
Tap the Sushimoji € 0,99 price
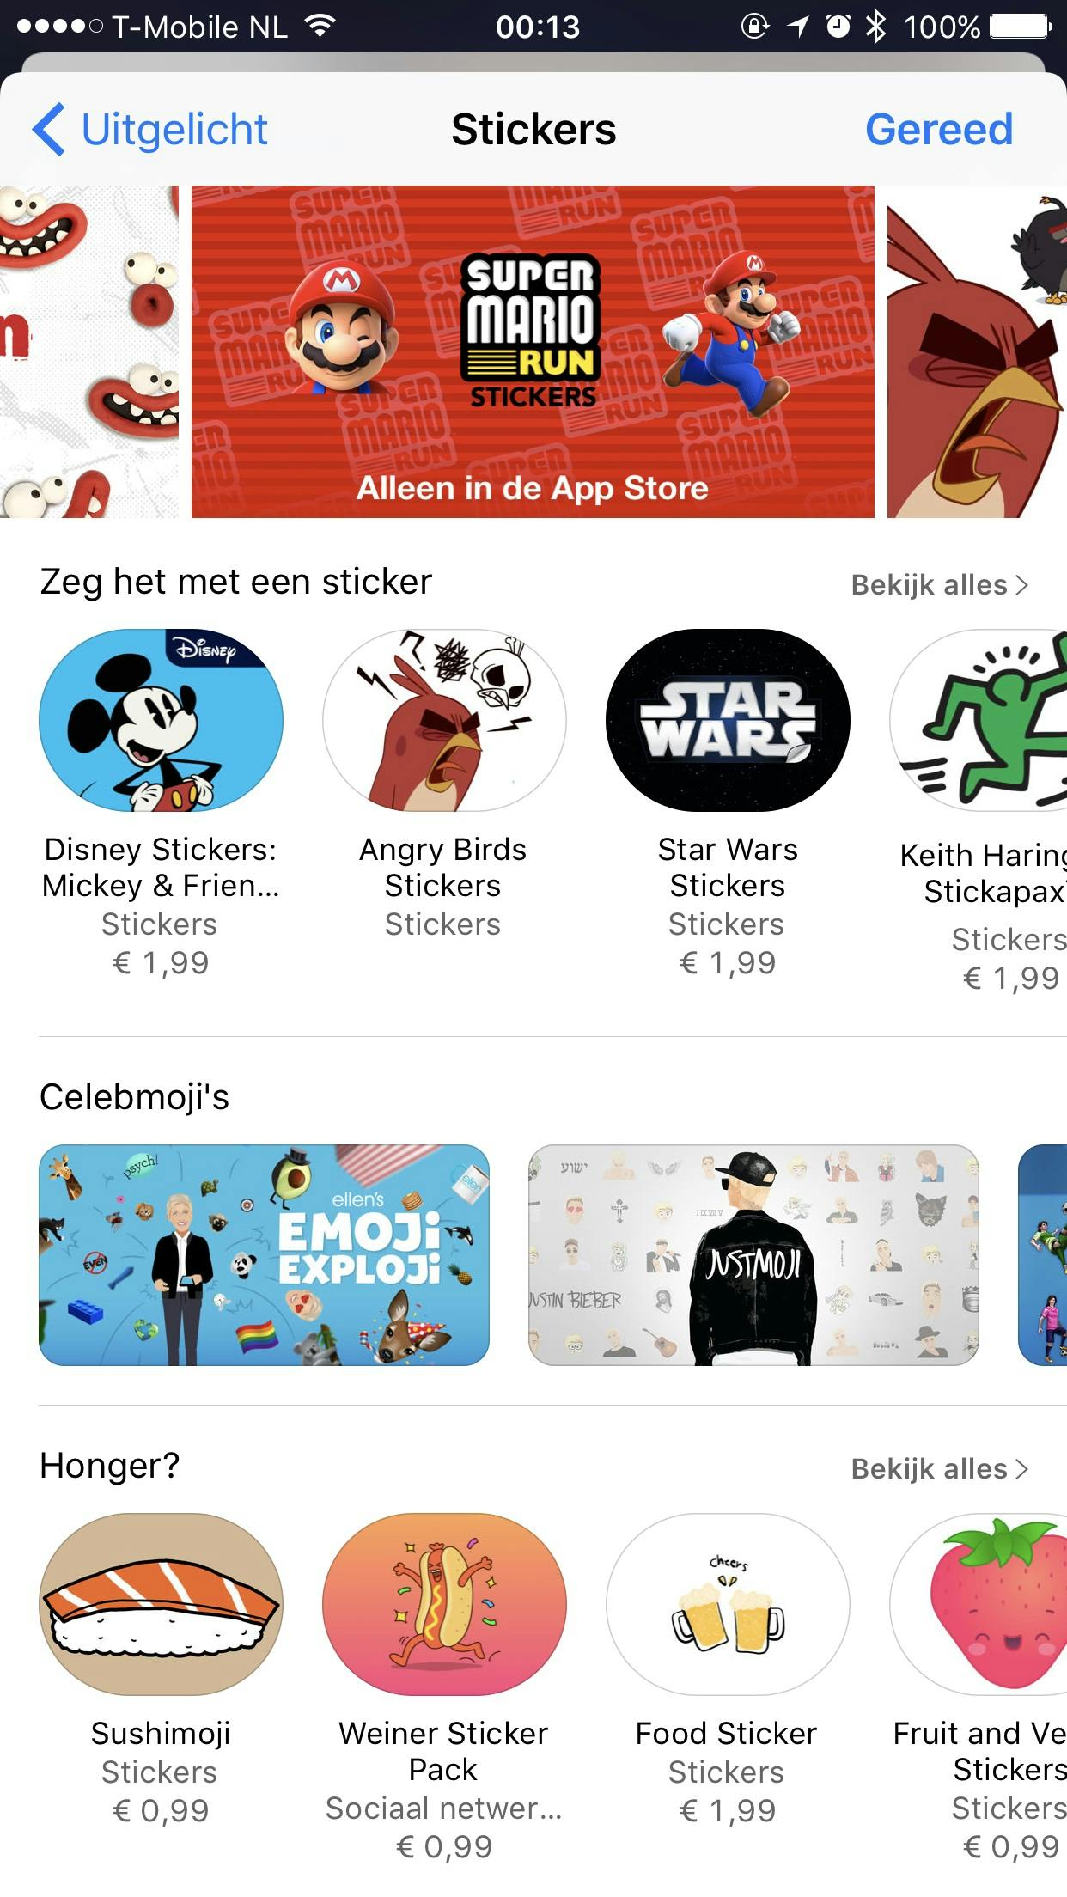[161, 1810]
